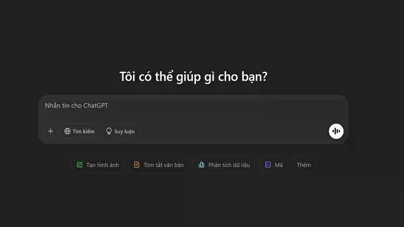Click the globe icon for web search
This screenshot has width=404, height=227.
point(67,131)
